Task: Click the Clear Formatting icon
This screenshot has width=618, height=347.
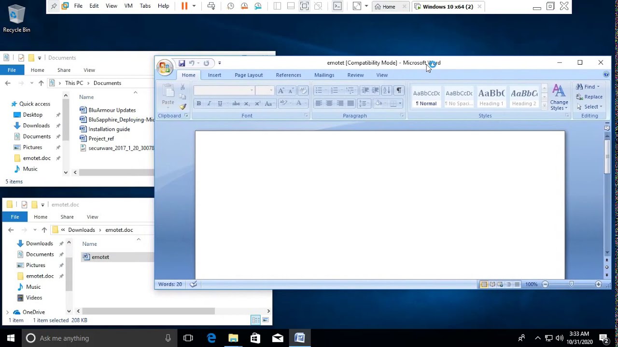Action: (x=303, y=91)
